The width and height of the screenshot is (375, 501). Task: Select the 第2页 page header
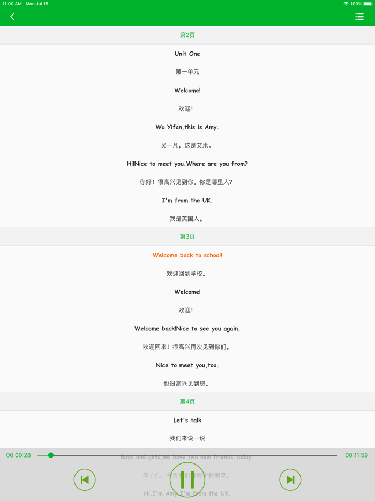187,35
